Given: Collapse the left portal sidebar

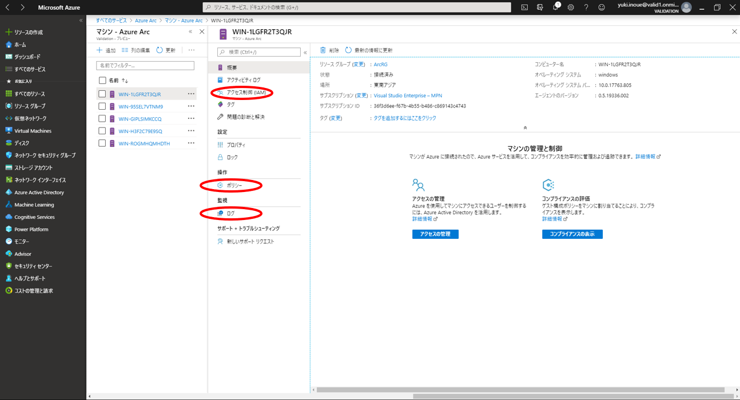Looking at the screenshot, I should 81,20.
